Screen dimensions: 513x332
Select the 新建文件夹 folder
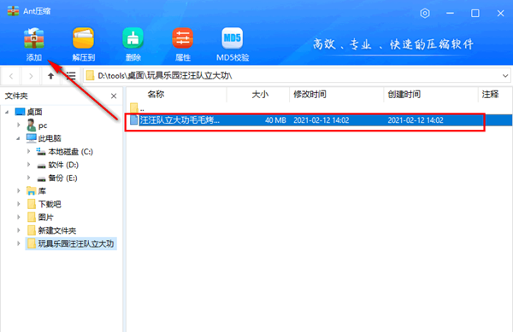pos(51,230)
